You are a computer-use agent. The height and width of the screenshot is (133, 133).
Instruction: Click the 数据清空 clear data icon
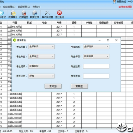pos(24,13)
